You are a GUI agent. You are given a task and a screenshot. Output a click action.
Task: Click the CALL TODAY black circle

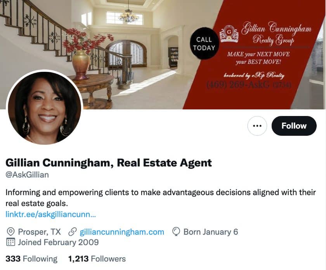(204, 44)
